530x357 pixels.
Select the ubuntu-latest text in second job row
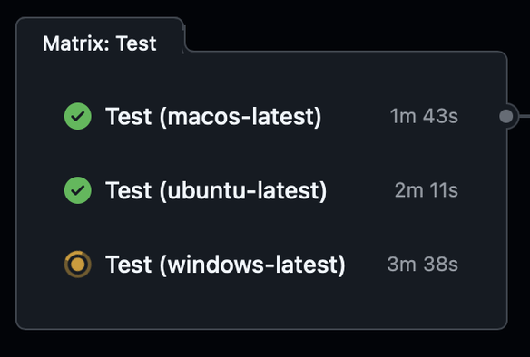(x=243, y=190)
